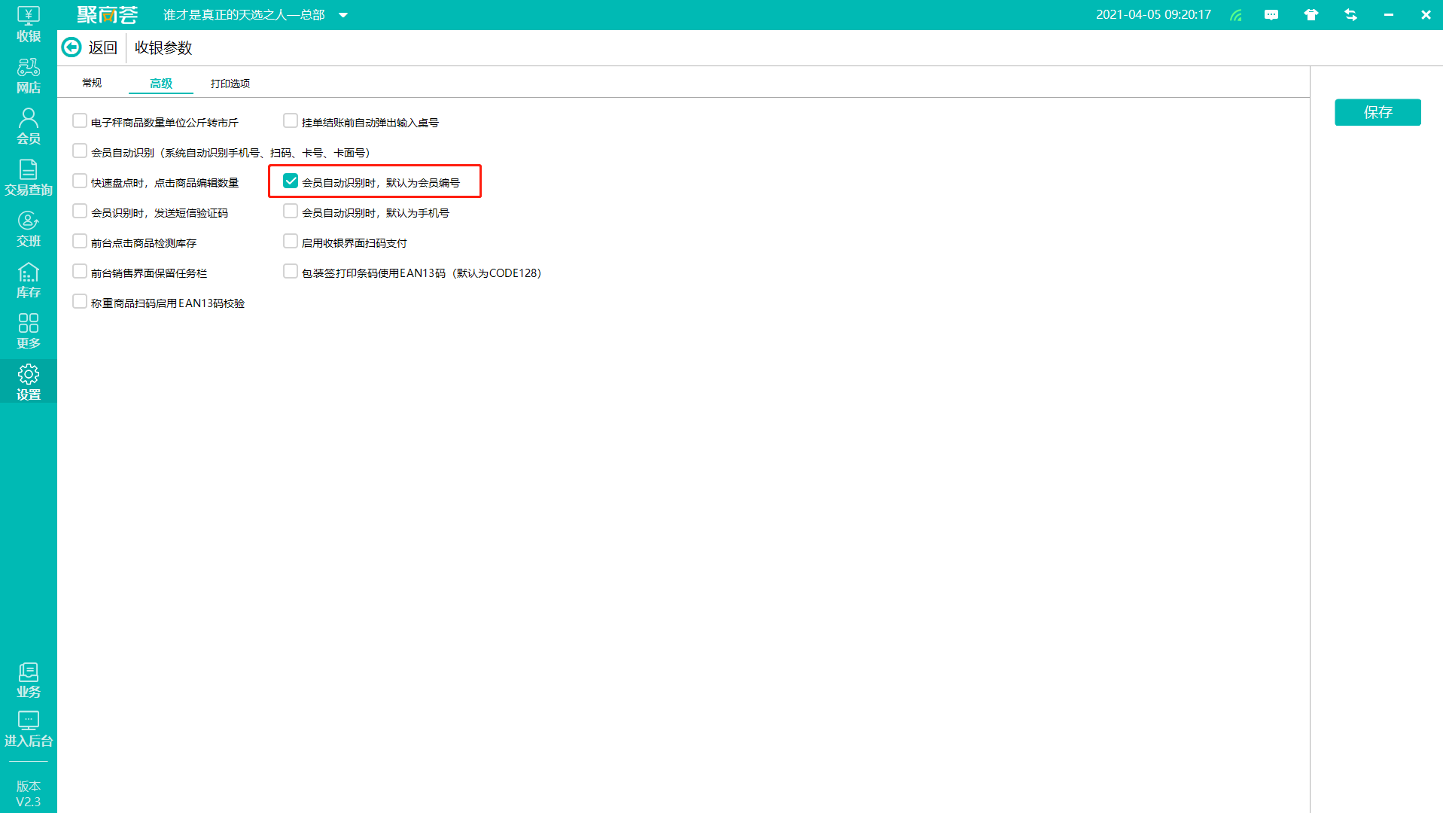The width and height of the screenshot is (1443, 813).
Task: Enable 挂单结账前自动弹出输入桌号 checkbox
Action: tap(291, 121)
